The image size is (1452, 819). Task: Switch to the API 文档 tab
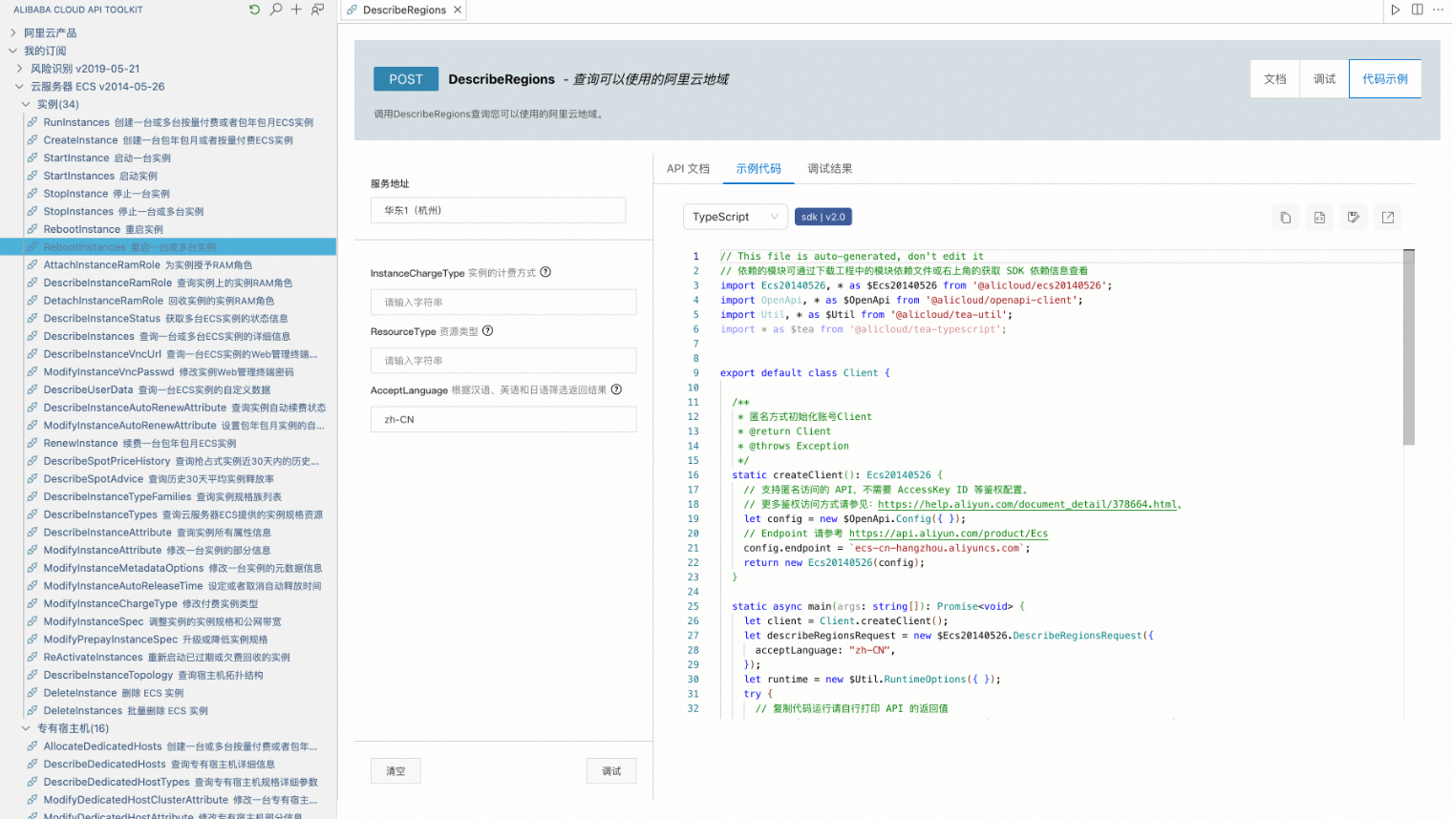688,169
